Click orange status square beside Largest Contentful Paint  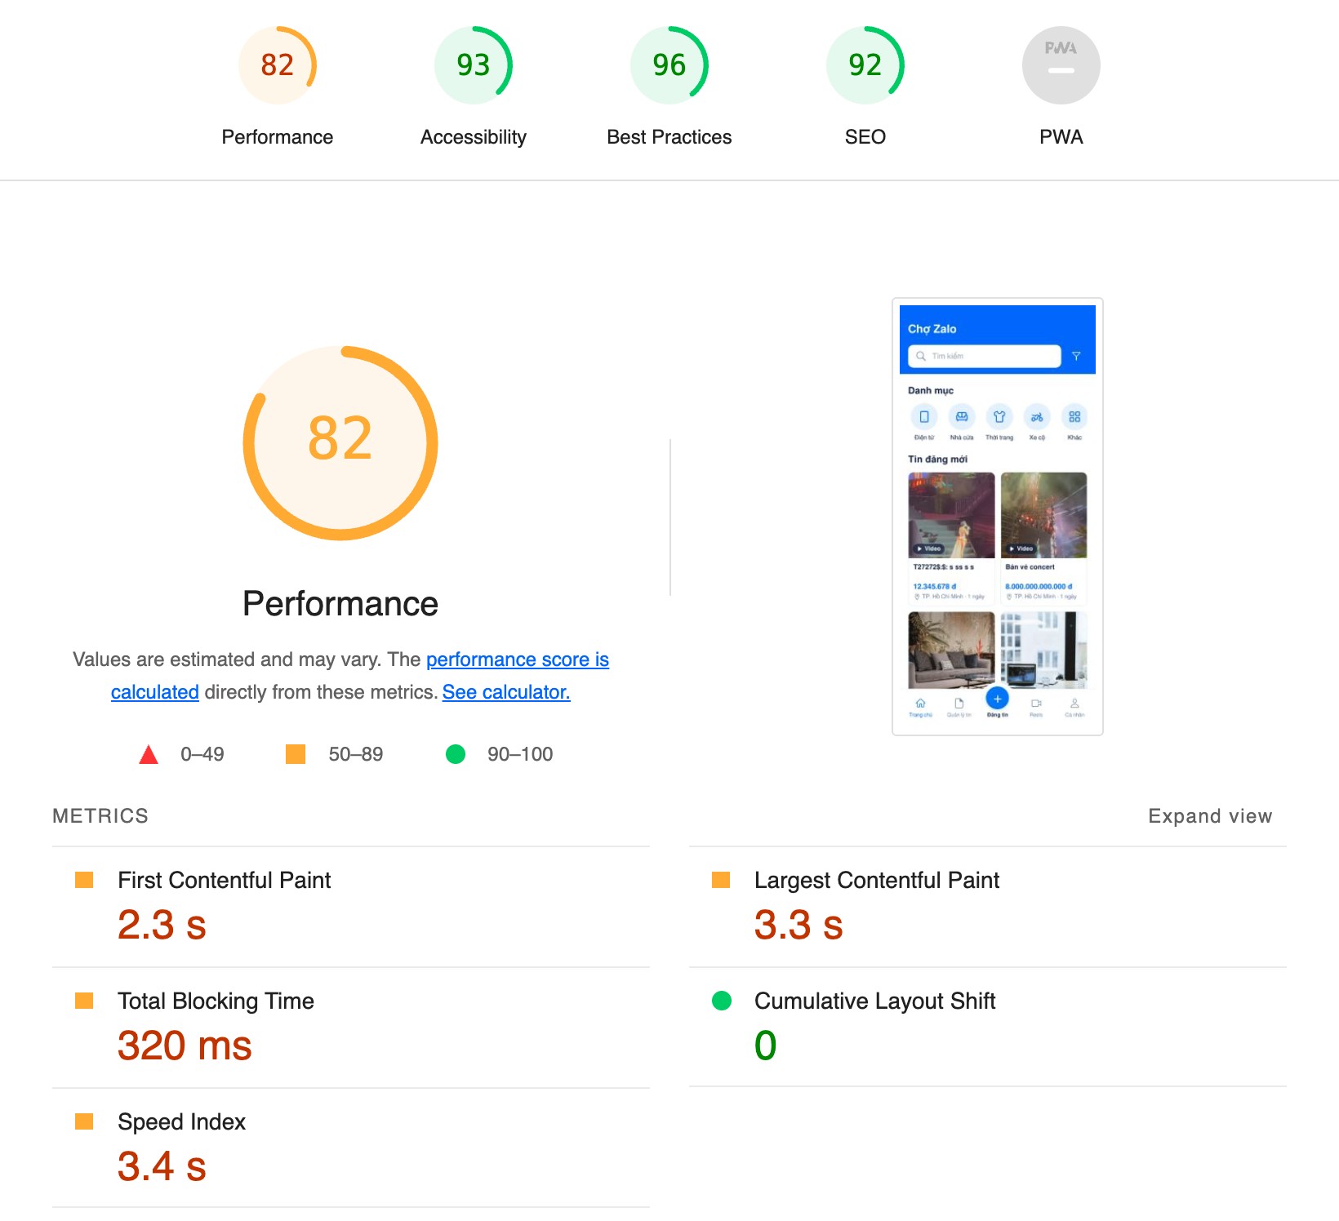(x=721, y=880)
